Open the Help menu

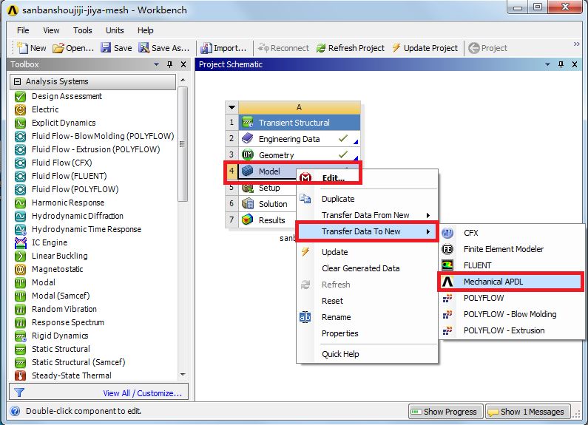pyautogui.click(x=146, y=30)
